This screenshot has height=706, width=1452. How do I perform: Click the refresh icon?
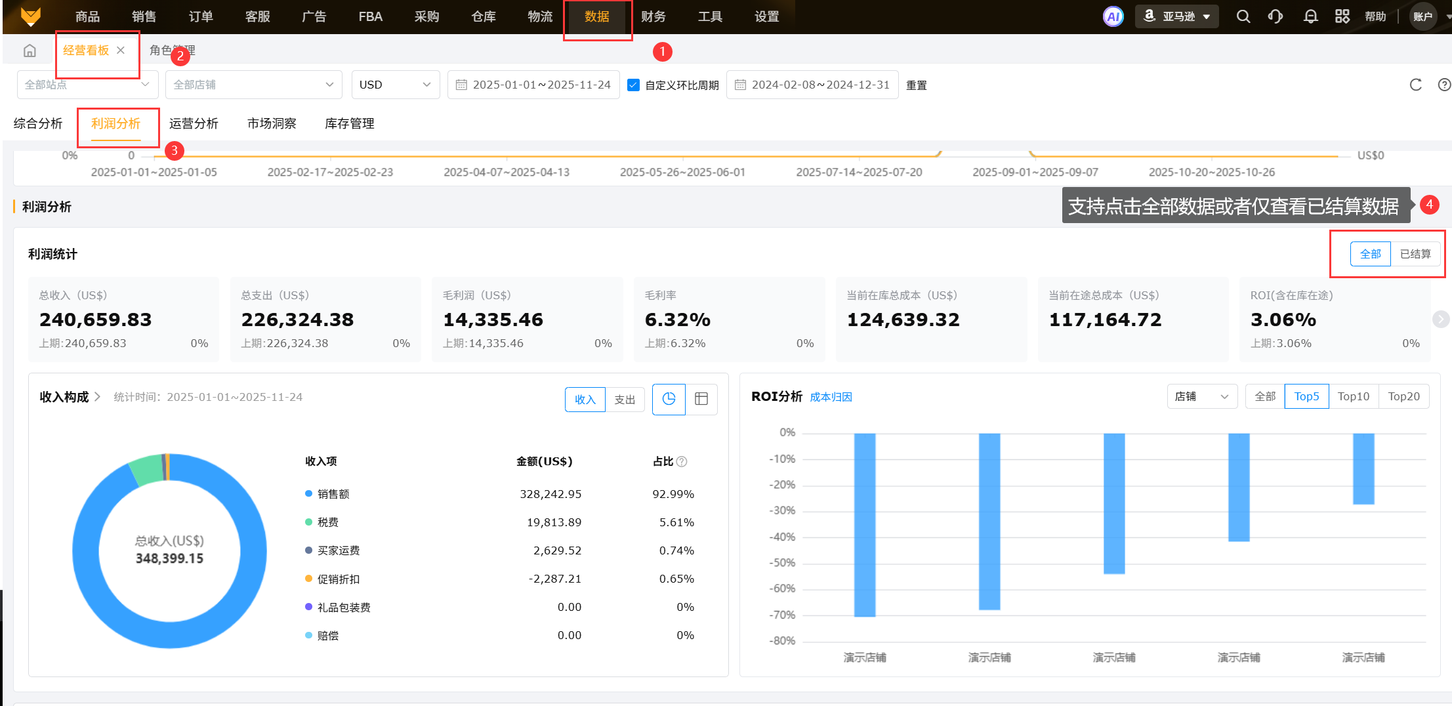pos(1415,85)
